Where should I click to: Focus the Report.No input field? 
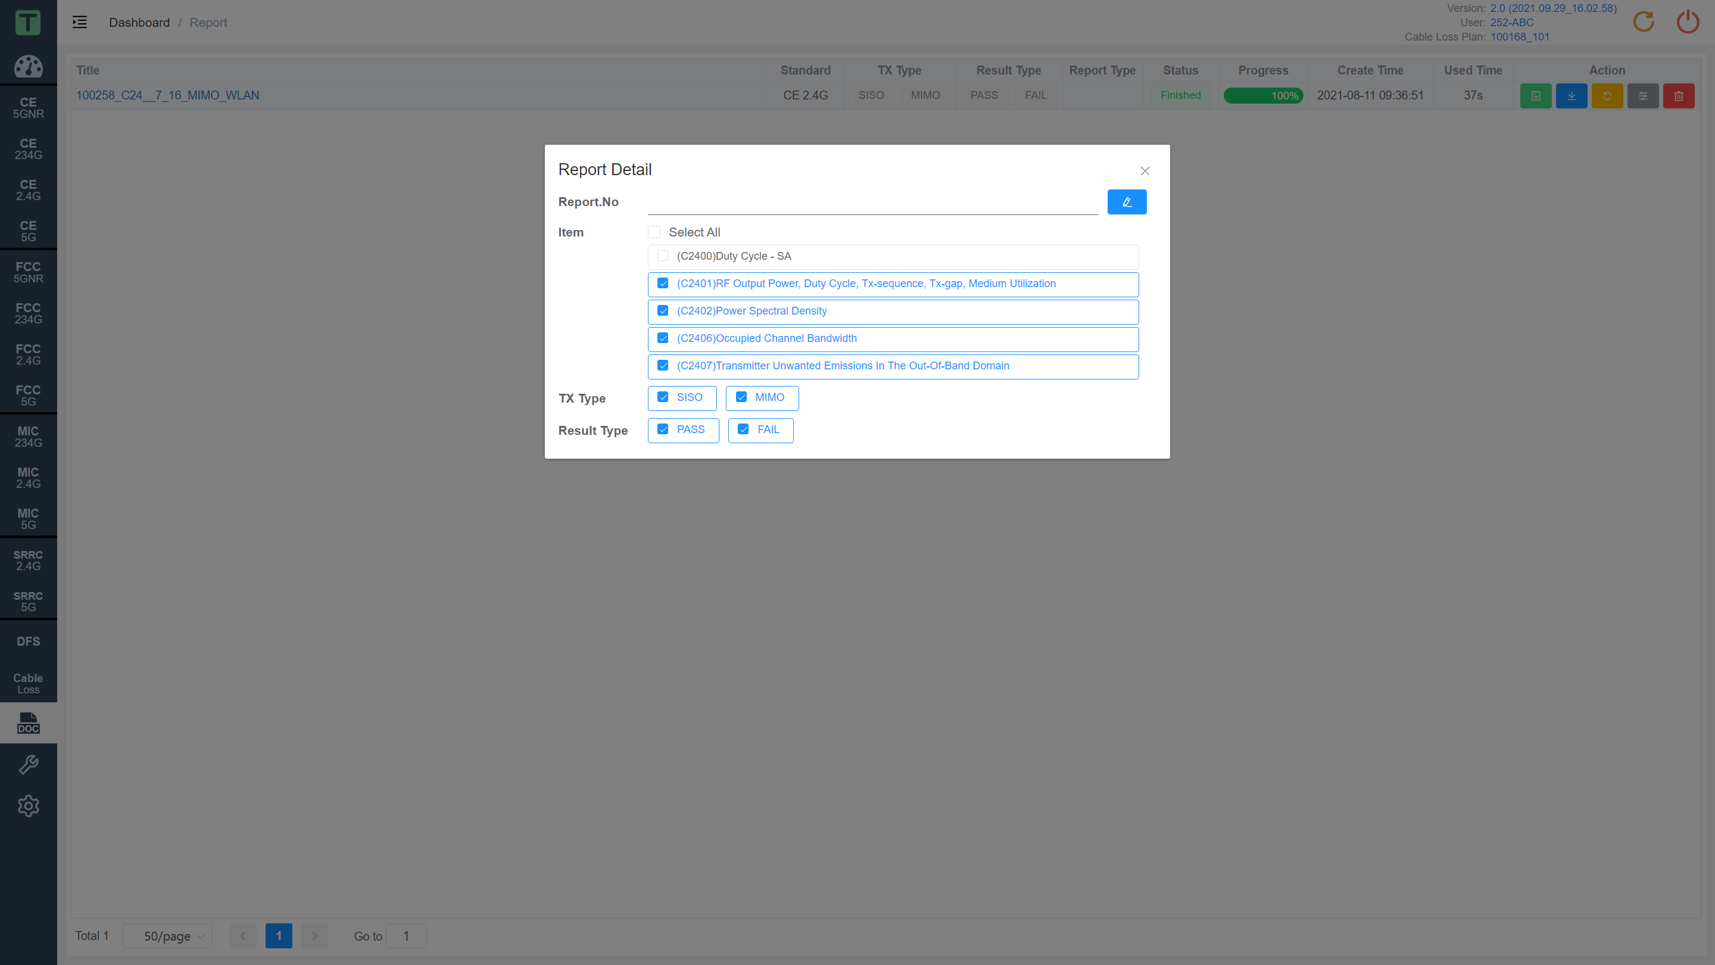(872, 202)
